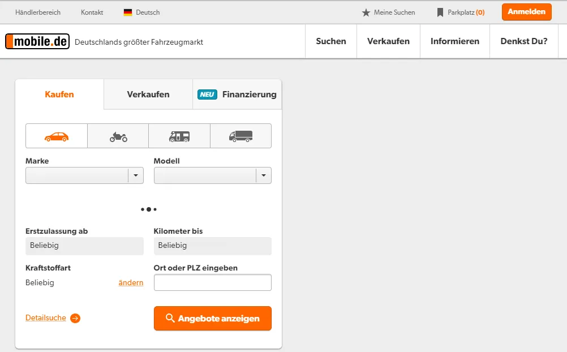Click the arrow icon next to Detailsuche
Image resolution: width=567 pixels, height=352 pixels.
pos(75,319)
